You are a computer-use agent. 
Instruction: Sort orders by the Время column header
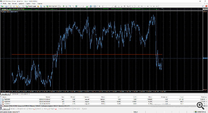[x=48, y=97]
